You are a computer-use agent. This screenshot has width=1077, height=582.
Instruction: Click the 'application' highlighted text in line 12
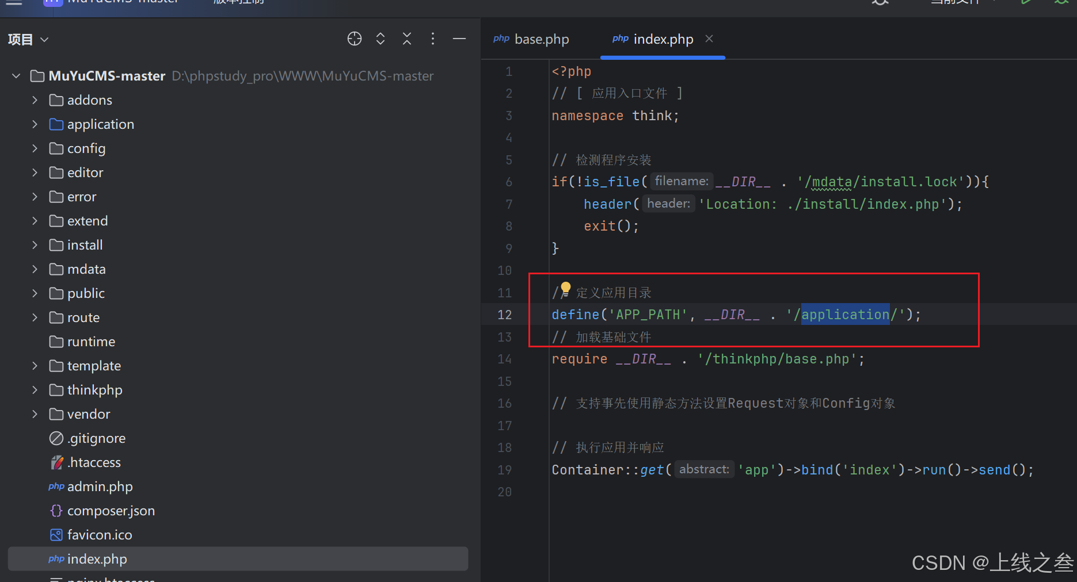pyautogui.click(x=845, y=315)
